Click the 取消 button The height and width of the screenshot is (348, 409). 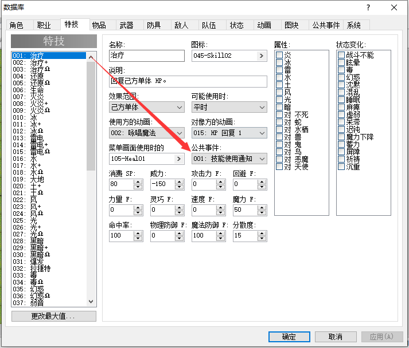click(x=336, y=337)
